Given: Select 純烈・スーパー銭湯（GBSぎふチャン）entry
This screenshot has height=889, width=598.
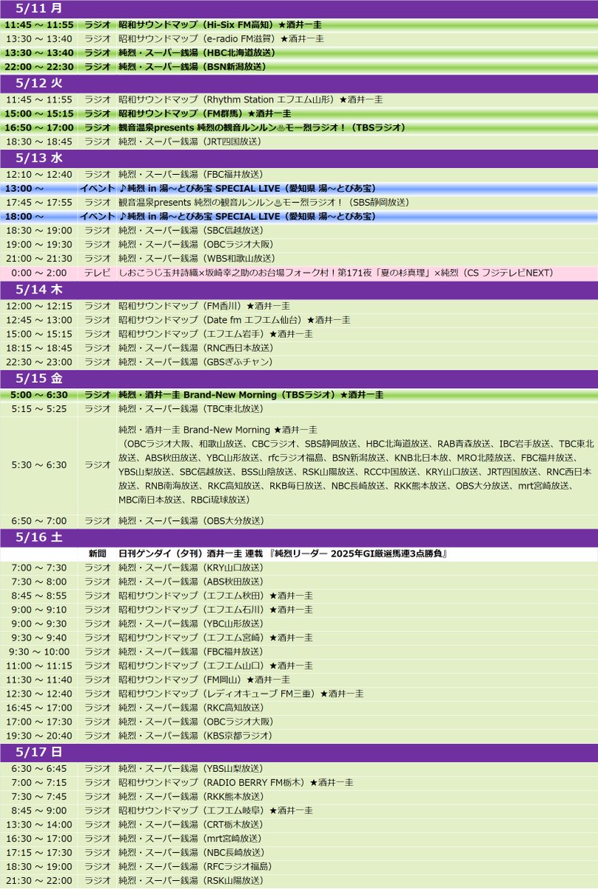Looking at the screenshot, I should [x=196, y=362].
